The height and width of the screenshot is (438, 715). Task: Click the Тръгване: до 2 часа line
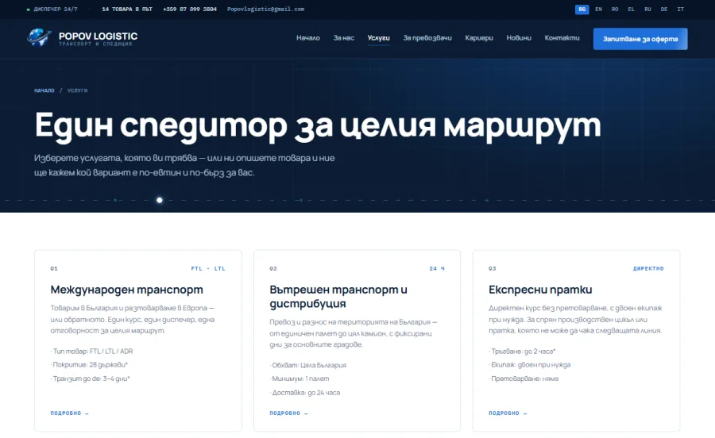tap(522, 352)
